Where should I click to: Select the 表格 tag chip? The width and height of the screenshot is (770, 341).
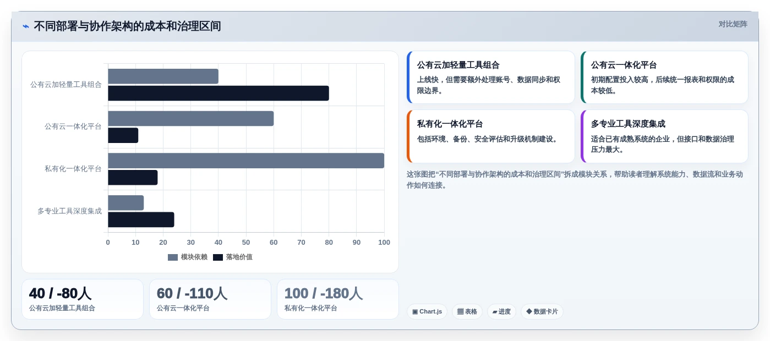pos(467,312)
